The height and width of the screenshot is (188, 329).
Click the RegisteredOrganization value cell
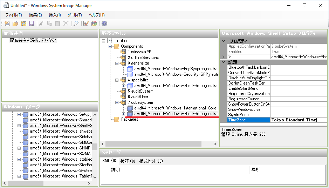tap(299, 94)
